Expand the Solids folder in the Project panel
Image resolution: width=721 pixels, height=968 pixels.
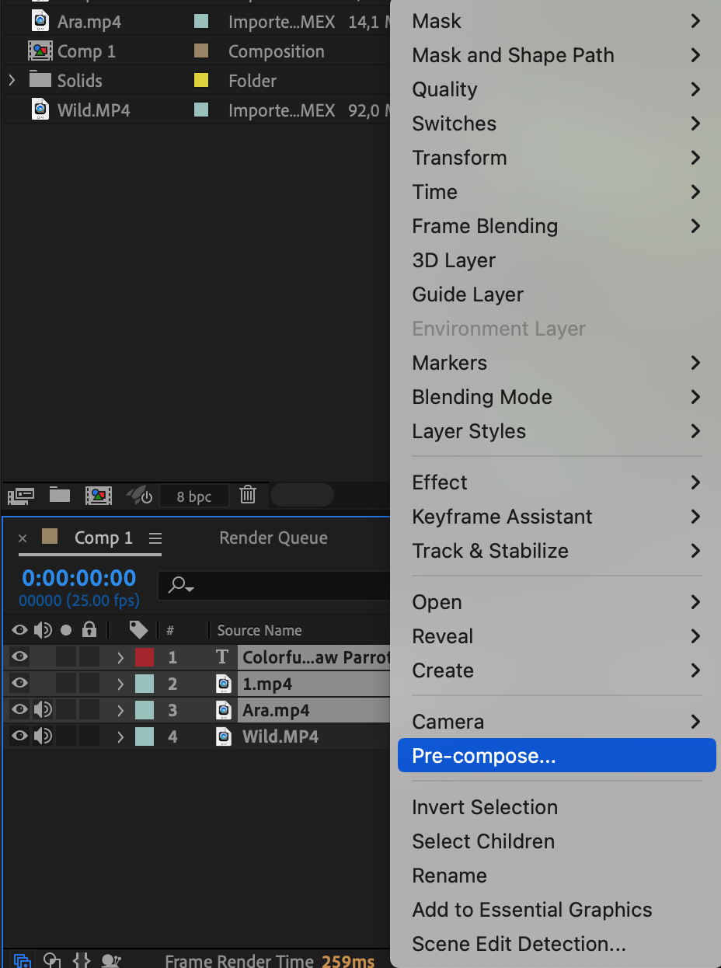[12, 80]
